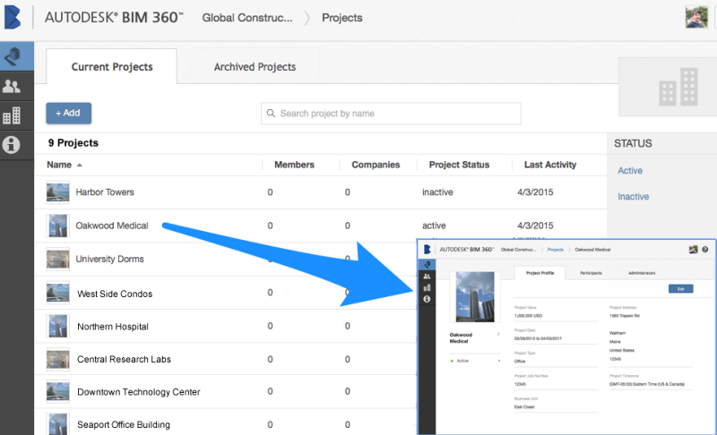Open the Harbor Towers project name
Screen dimensions: 717x435
pyautogui.click(x=105, y=192)
